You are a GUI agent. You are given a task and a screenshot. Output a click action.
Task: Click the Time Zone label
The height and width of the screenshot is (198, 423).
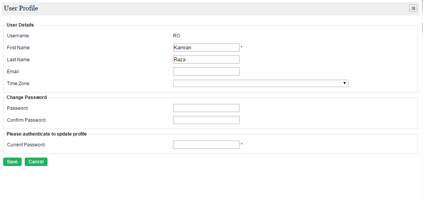click(18, 84)
